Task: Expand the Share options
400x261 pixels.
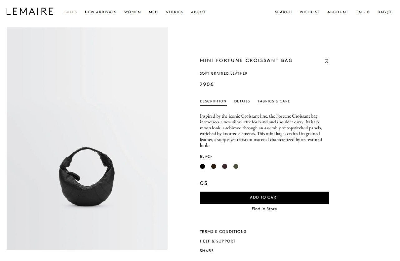Action: tap(207, 251)
